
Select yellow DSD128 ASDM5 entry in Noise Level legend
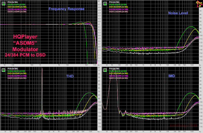click(x=118, y=7)
